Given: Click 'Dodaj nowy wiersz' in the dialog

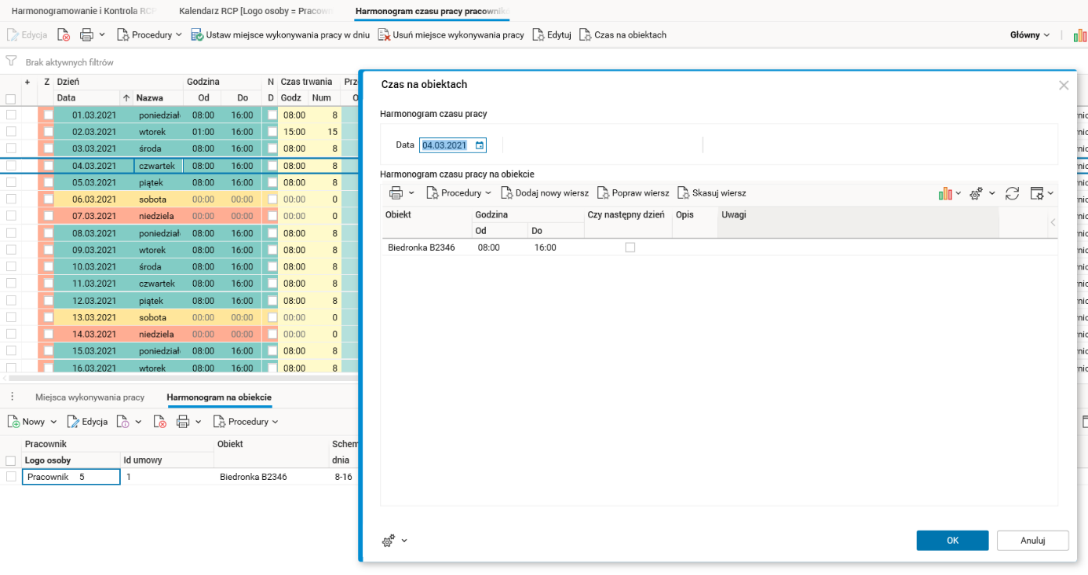Looking at the screenshot, I should click(545, 192).
